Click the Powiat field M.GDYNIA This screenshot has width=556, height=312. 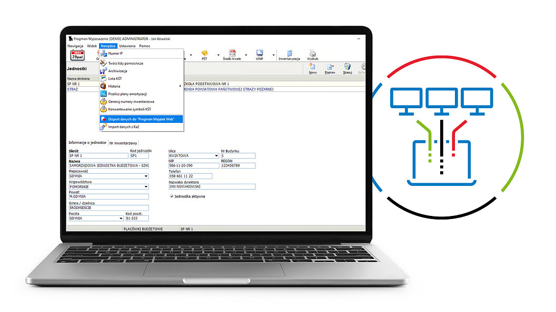[109, 196]
